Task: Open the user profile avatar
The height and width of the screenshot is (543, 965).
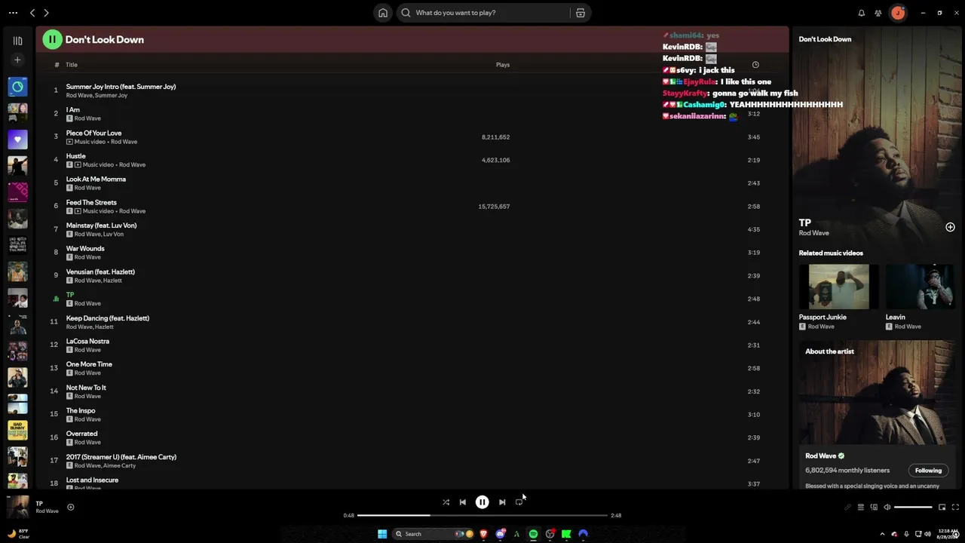Action: pyautogui.click(x=898, y=13)
